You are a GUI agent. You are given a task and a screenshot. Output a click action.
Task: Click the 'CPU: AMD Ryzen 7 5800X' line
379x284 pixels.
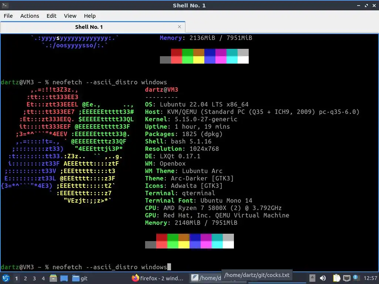tap(214, 208)
